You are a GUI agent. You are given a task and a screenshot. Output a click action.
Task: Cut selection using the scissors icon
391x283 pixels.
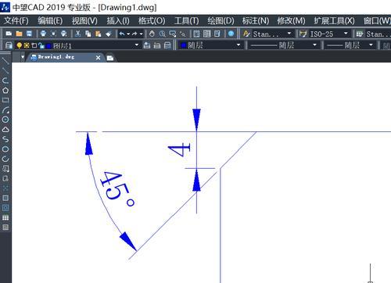click(x=78, y=34)
